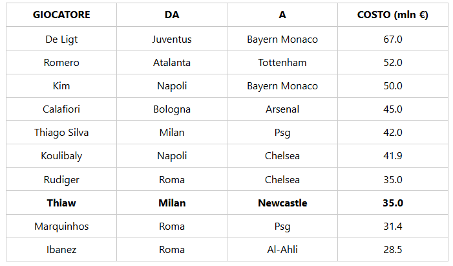Select the bold Newcastle cell
The width and height of the screenshot is (453, 266).
point(282,203)
